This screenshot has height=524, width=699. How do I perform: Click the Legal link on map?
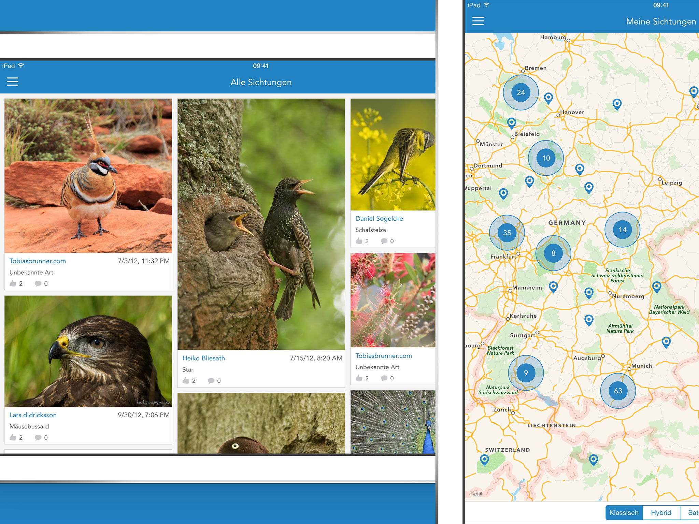coord(476,494)
